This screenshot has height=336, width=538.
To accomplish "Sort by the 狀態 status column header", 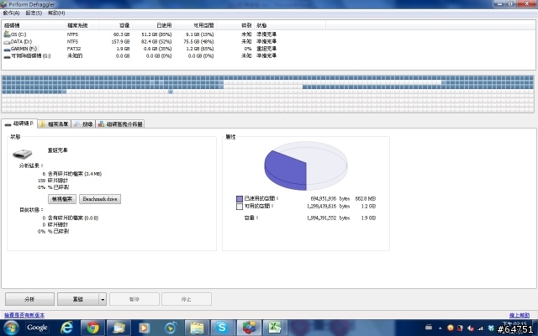I will (290, 25).
